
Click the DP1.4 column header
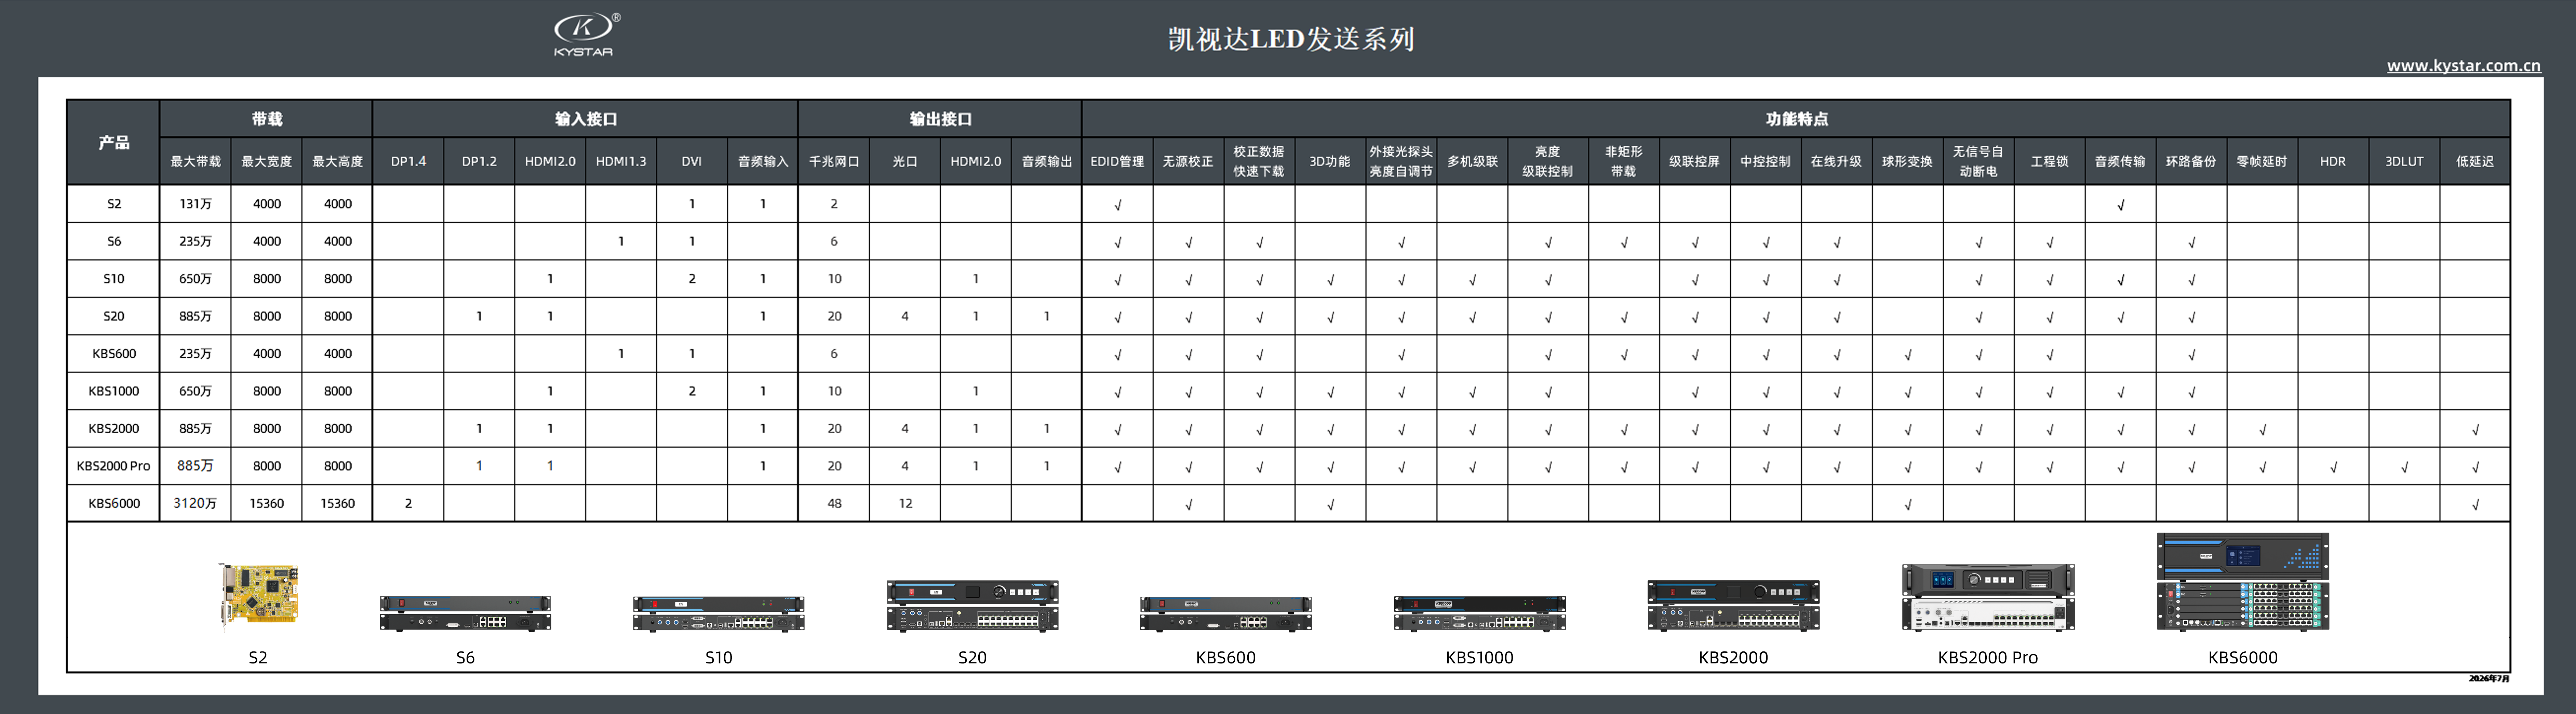coord(408,161)
